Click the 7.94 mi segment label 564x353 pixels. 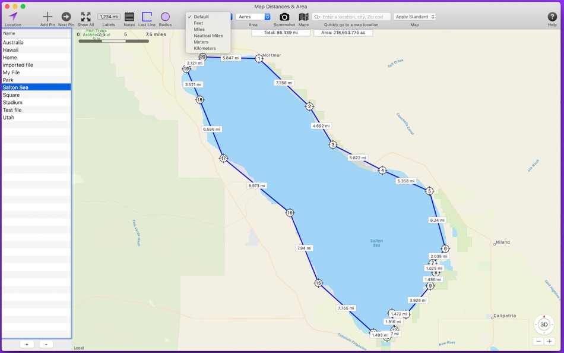point(305,248)
